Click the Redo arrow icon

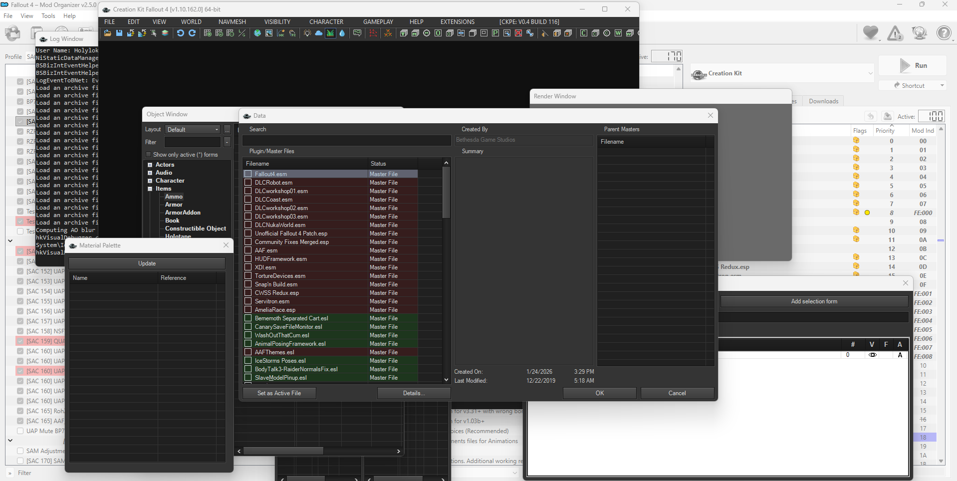click(192, 33)
